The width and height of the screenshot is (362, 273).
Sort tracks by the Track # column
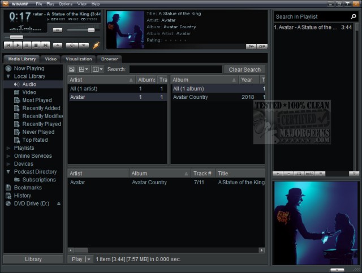click(x=202, y=174)
